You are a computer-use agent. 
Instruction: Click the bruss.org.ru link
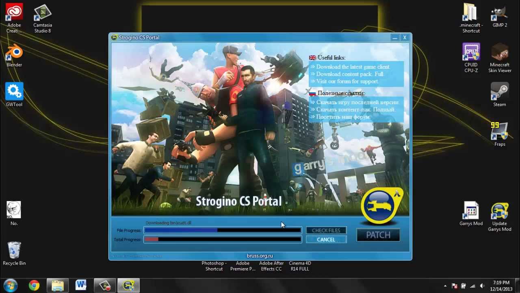tap(260, 256)
